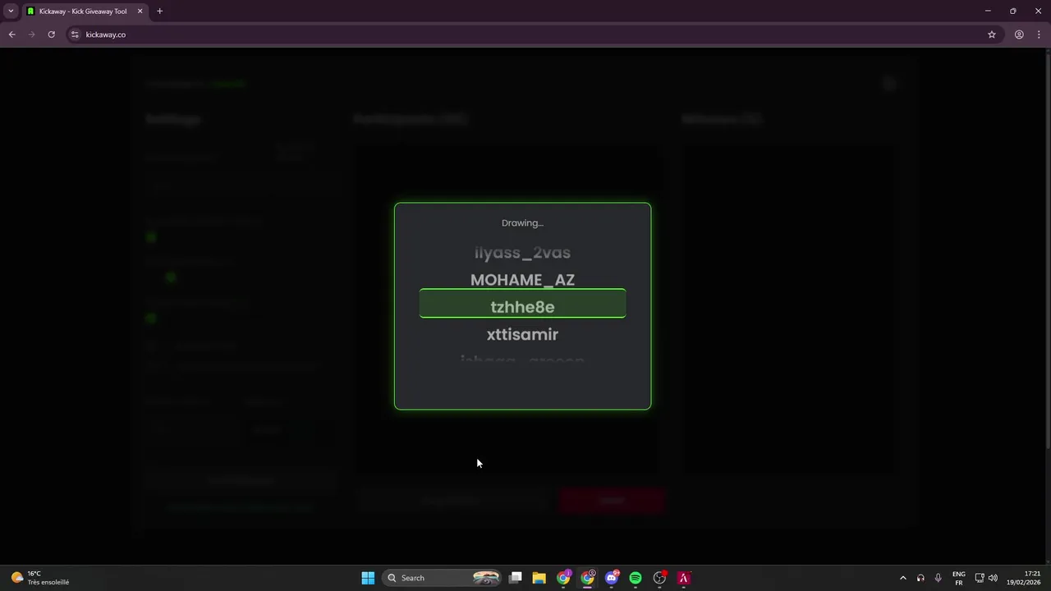Click the Drawing... status text
Image resolution: width=1051 pixels, height=591 pixels.
pos(522,223)
